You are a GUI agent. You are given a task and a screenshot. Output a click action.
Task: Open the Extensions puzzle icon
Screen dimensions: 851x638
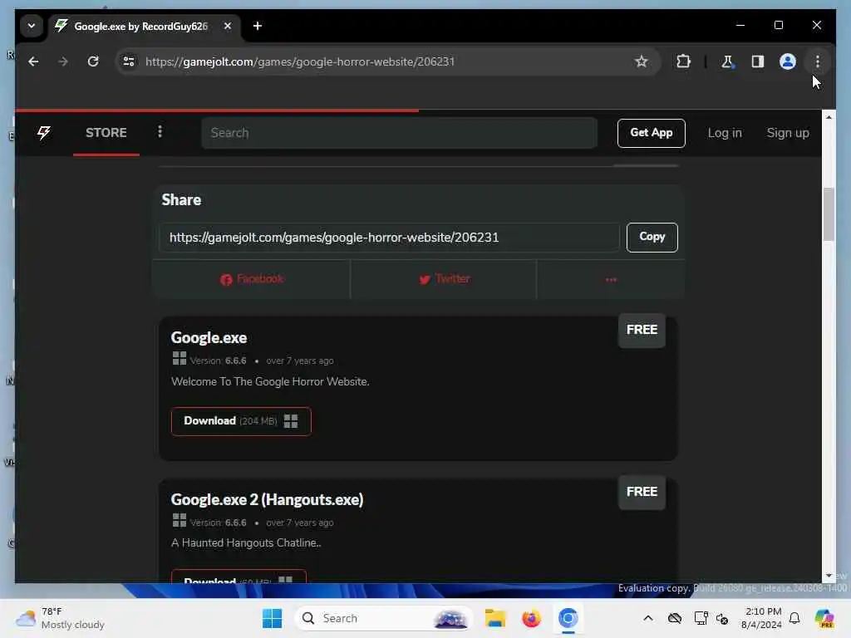tap(683, 61)
